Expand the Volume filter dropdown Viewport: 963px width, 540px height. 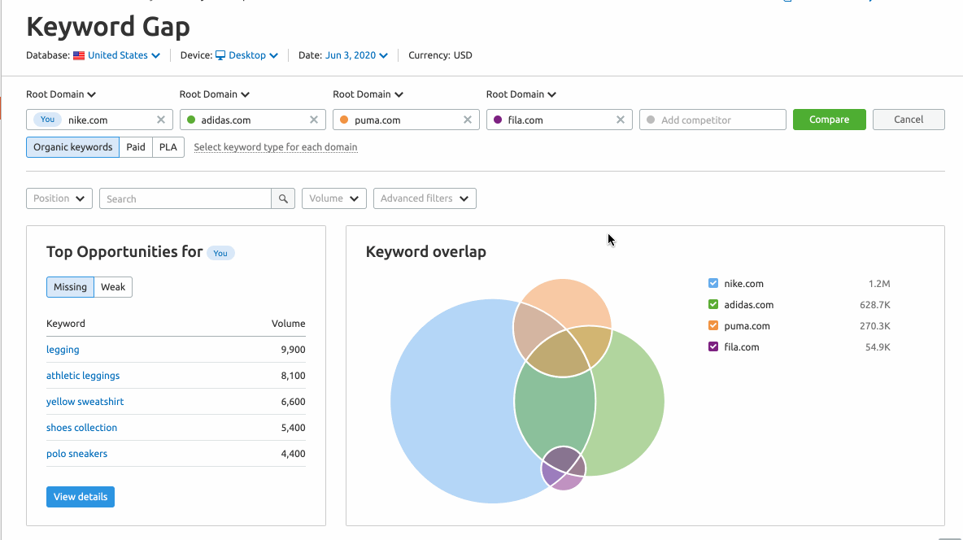333,198
